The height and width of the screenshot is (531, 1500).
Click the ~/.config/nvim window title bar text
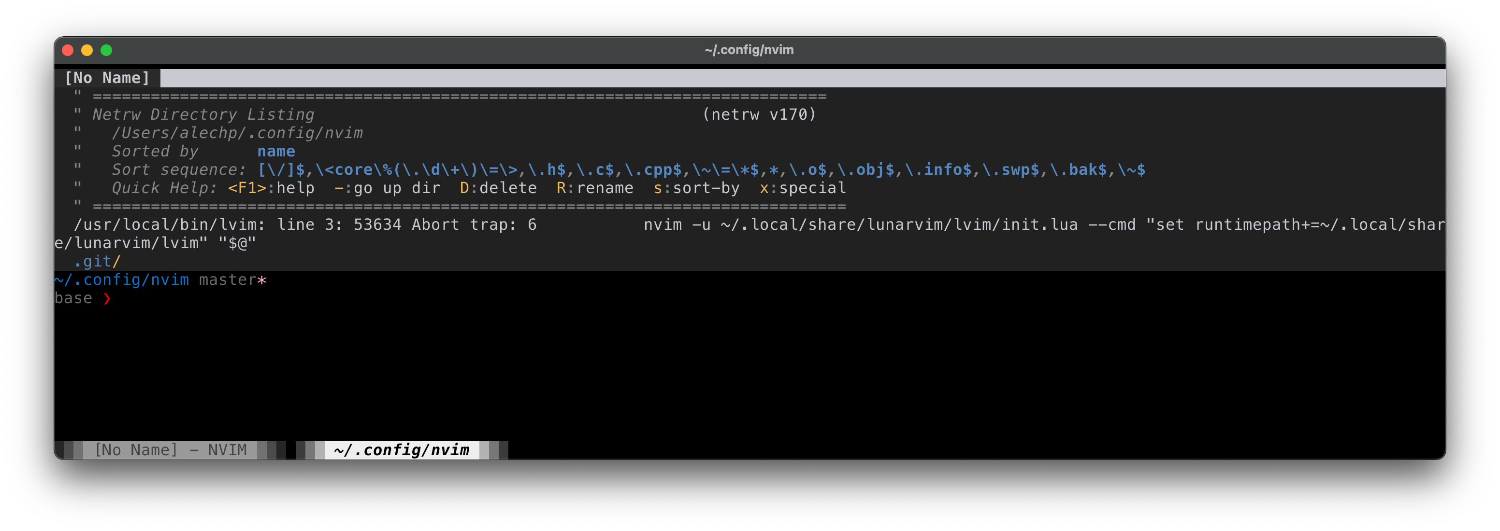(749, 49)
